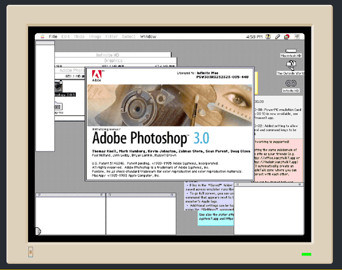The width and height of the screenshot is (342, 270).
Task: Click the monitor's Apple logo on the bezel
Action: click(x=31, y=252)
